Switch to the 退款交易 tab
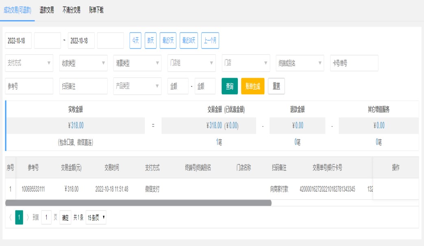The width and height of the screenshot is (424, 246). click(x=47, y=10)
